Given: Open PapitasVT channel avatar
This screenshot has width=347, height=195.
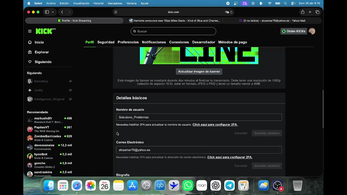Looking at the screenshot, I should pyautogui.click(x=30, y=129).
